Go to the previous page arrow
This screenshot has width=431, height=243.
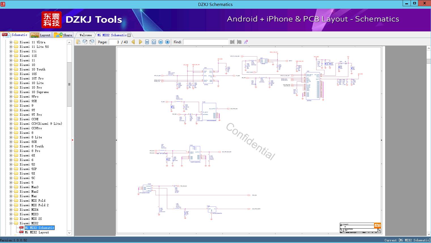133,42
